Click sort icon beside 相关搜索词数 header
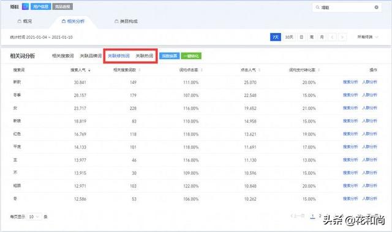This screenshot has width=392, height=232. [139, 70]
